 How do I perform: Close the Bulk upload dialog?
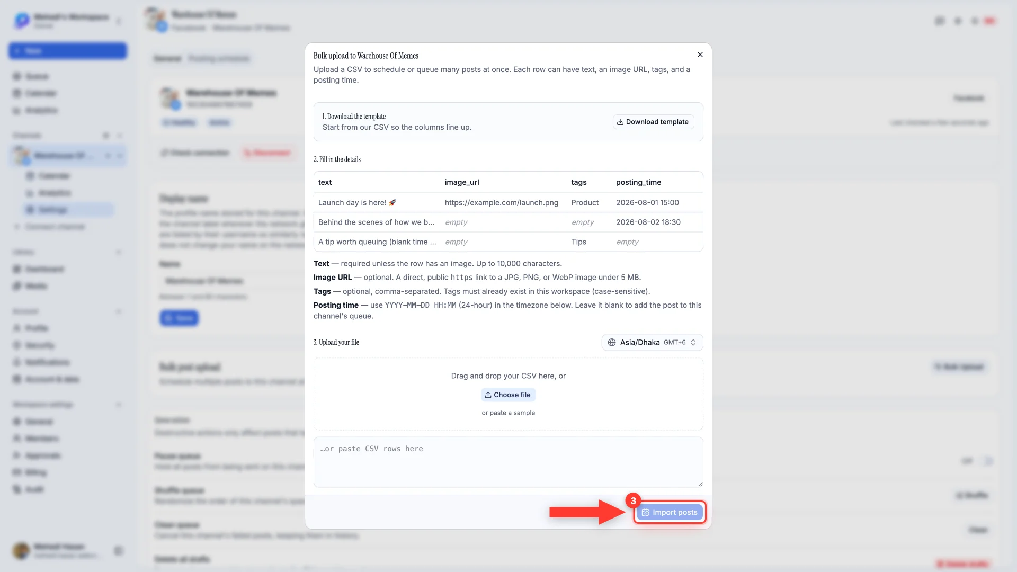(700, 55)
